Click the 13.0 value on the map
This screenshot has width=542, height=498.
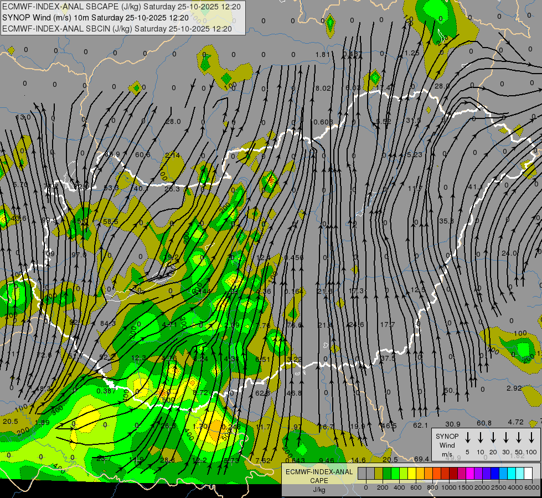coord(23,117)
